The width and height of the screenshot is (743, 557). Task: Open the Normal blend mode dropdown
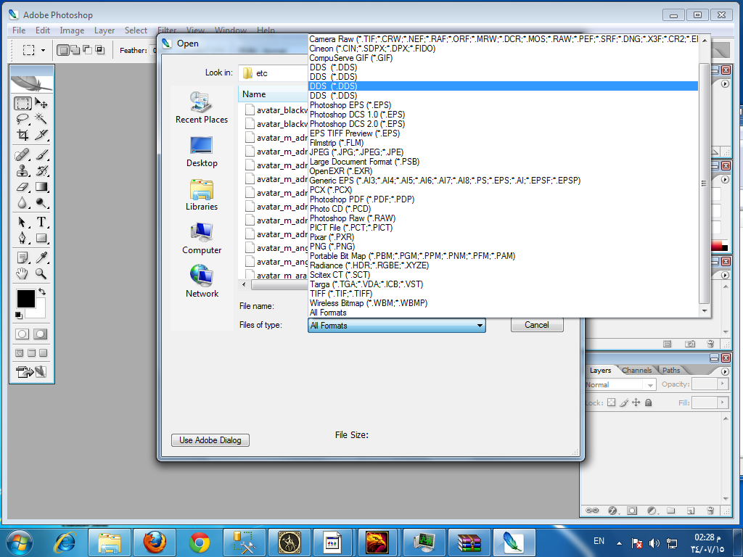click(621, 384)
